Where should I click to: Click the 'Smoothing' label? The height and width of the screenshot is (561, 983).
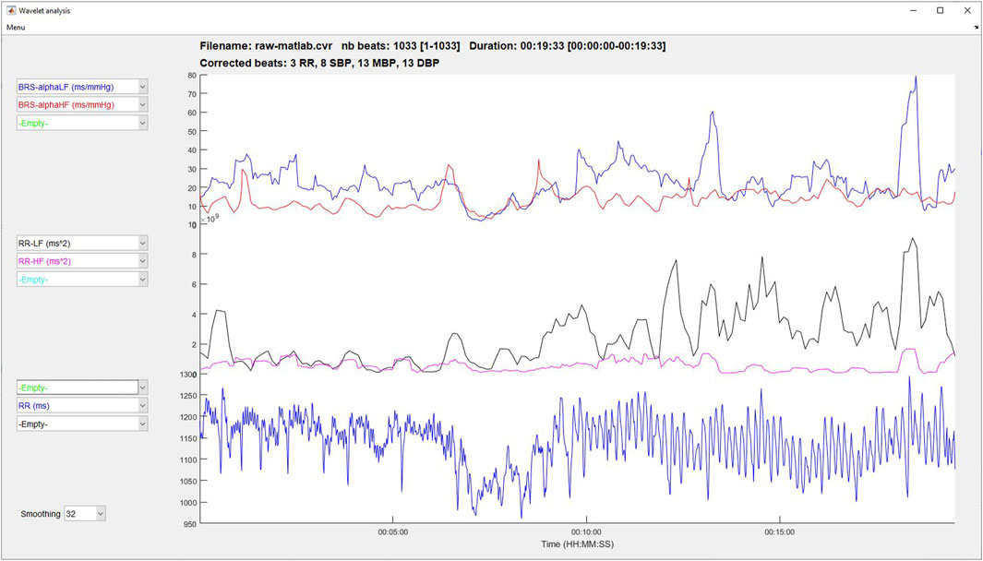(x=41, y=514)
